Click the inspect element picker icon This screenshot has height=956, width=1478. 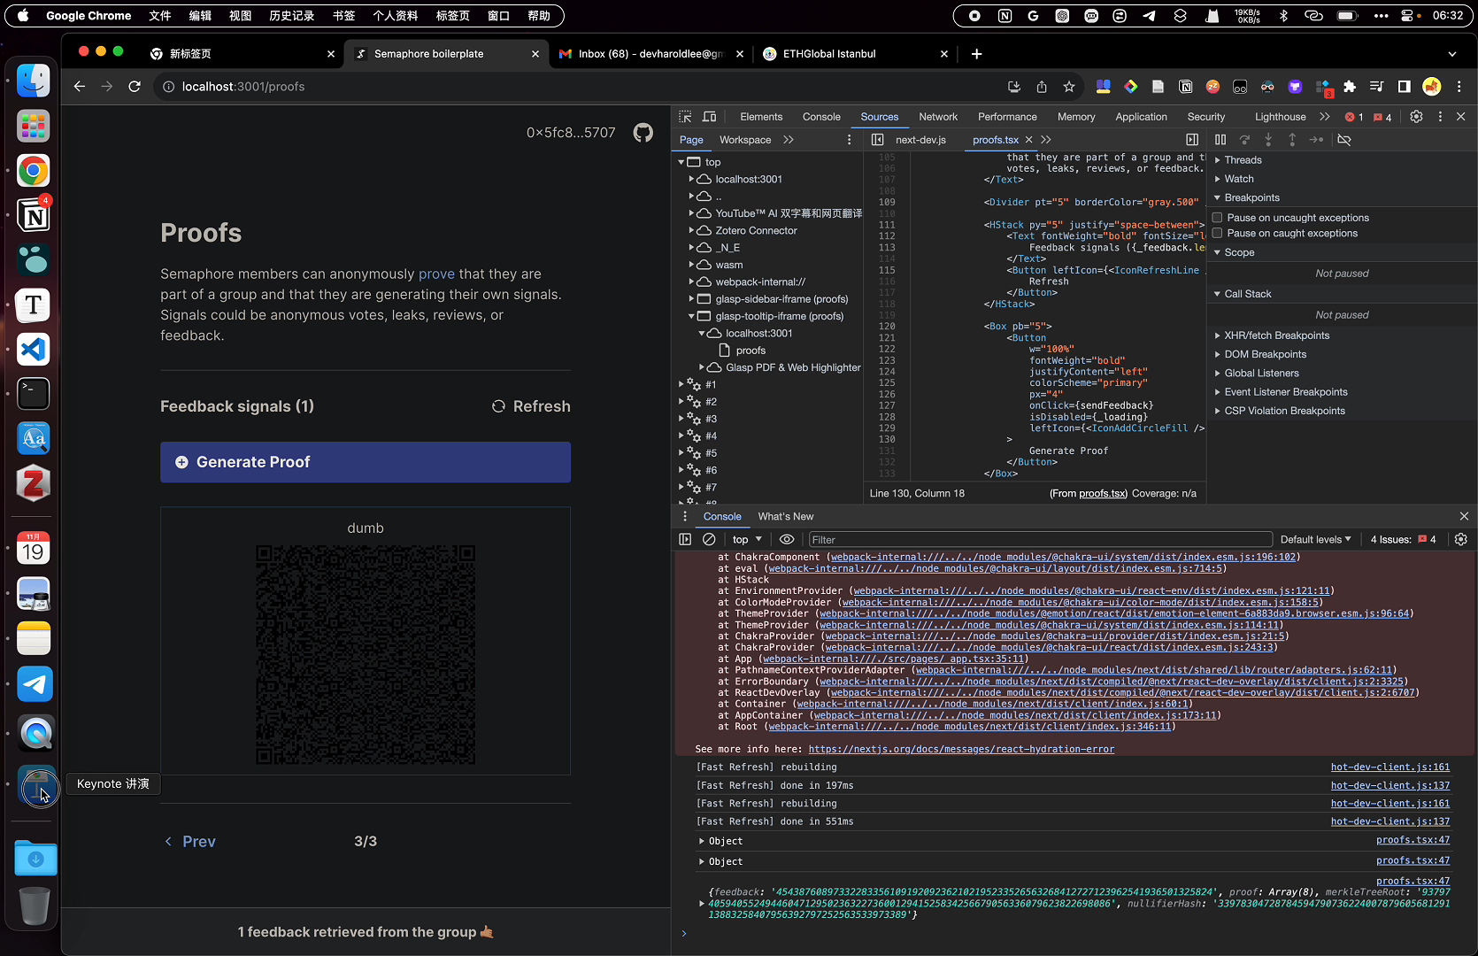coord(685,117)
